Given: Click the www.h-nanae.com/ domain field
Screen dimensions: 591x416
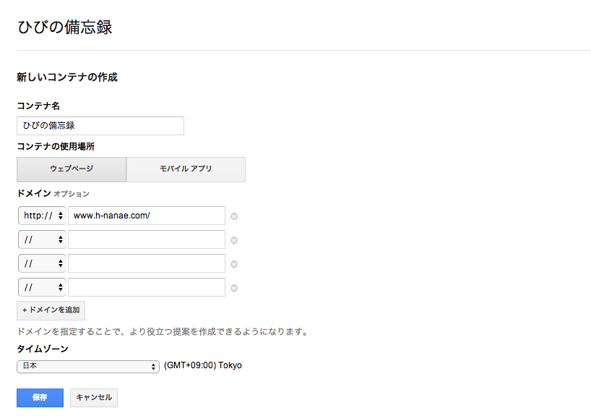Looking at the screenshot, I should (x=147, y=216).
